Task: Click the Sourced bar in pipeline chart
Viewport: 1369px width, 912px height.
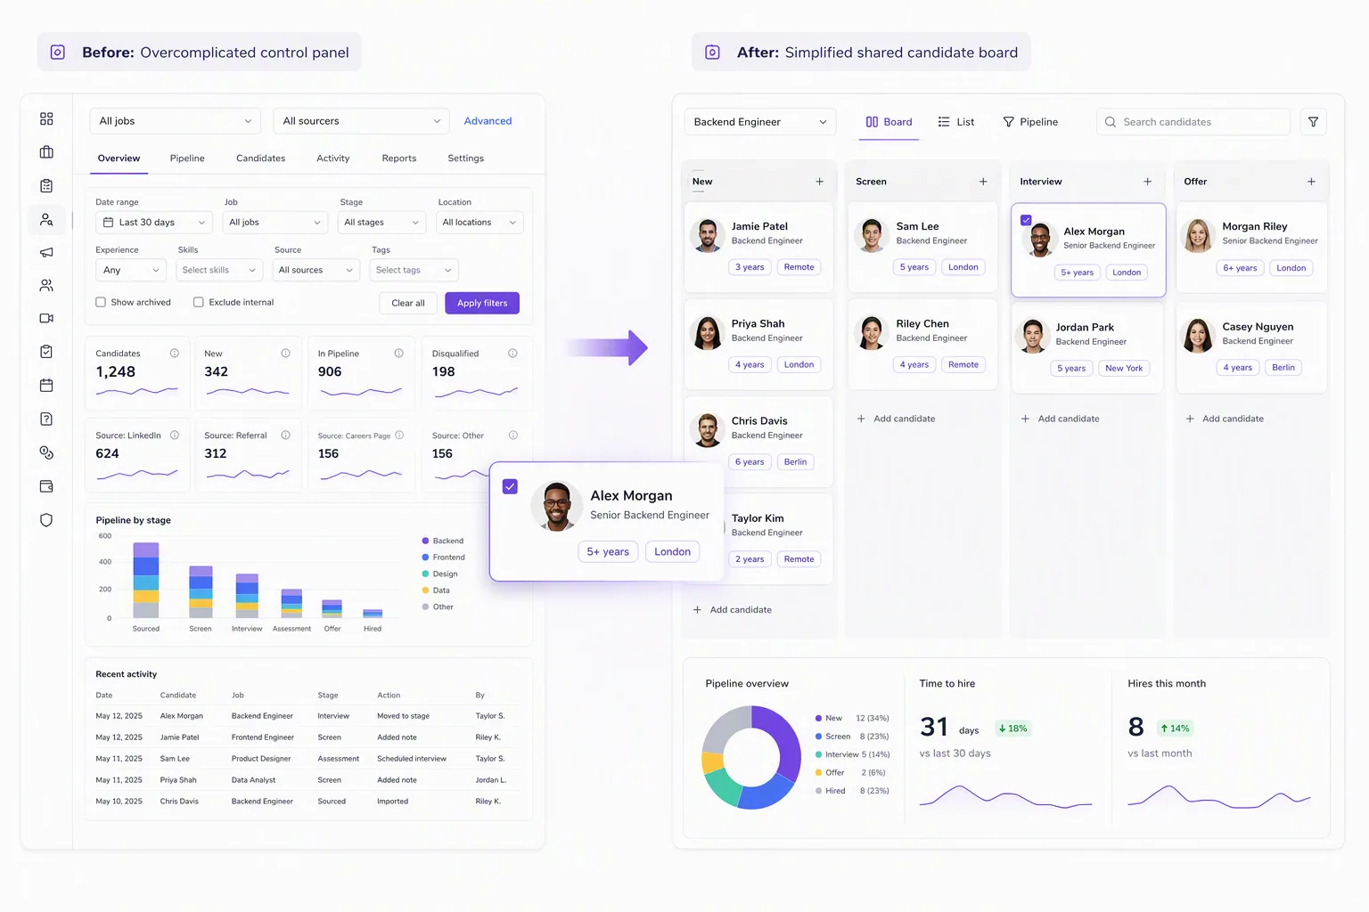Action: [x=146, y=580]
